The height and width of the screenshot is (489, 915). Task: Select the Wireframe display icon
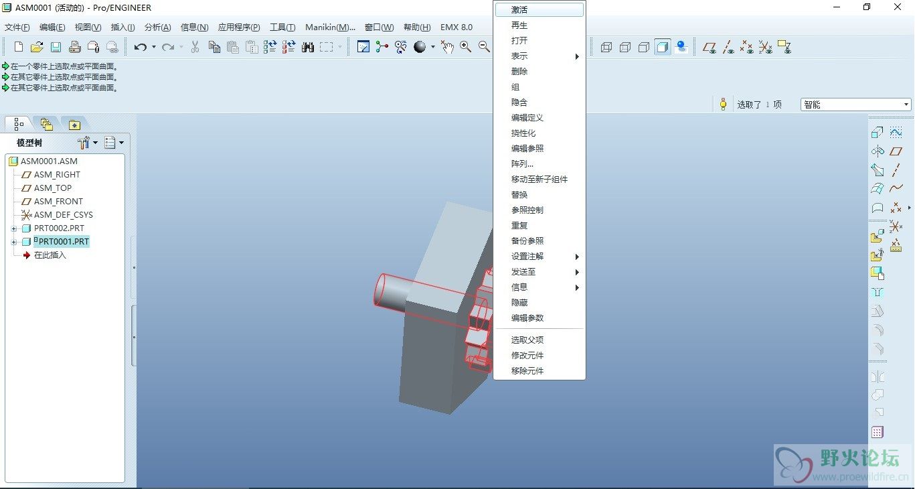point(606,47)
